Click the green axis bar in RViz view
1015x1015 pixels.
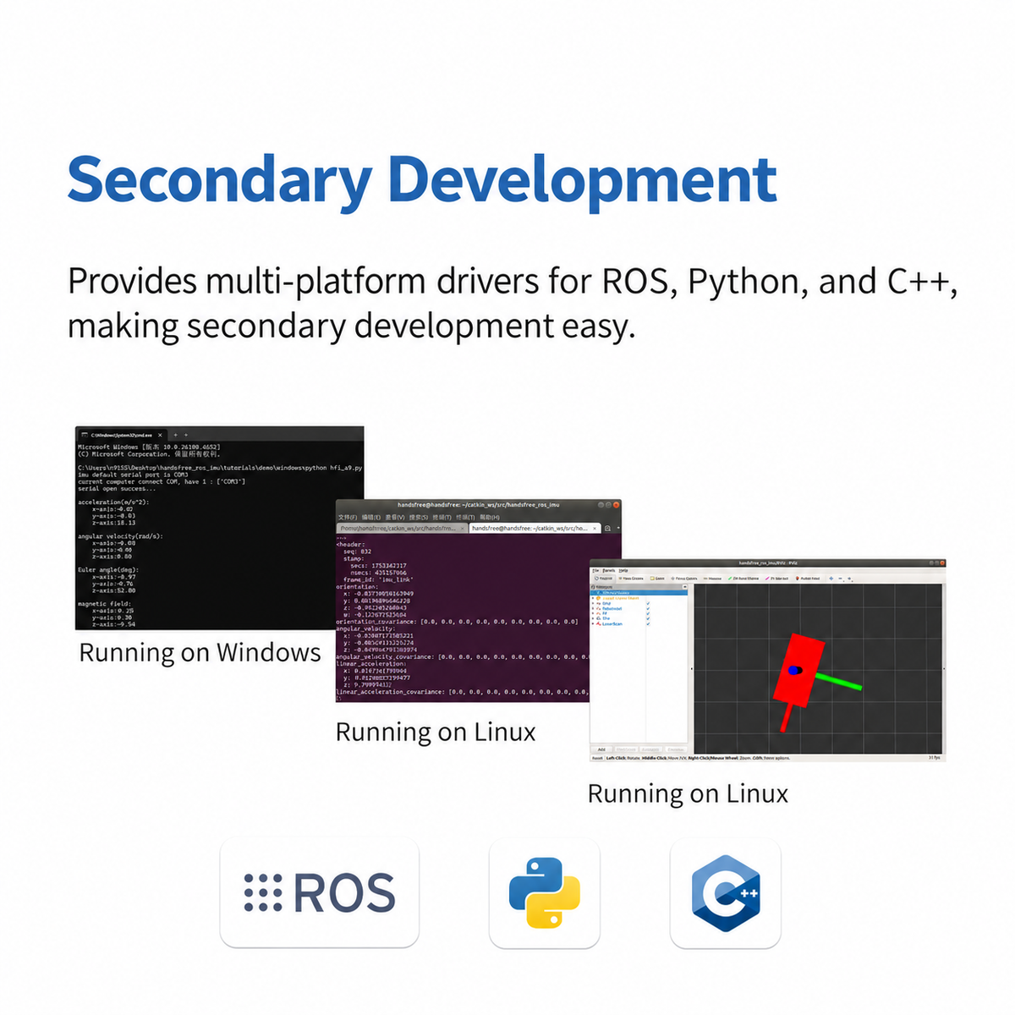[x=837, y=680]
